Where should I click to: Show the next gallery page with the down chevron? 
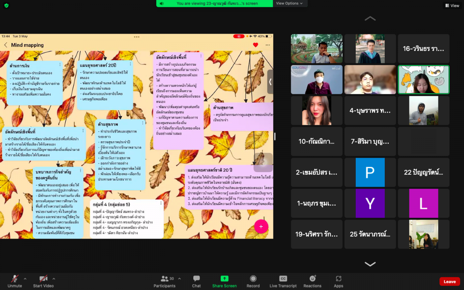[x=370, y=264]
